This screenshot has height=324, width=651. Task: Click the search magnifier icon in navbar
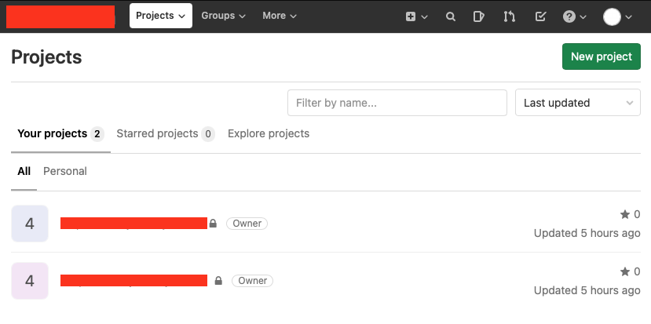[450, 16]
